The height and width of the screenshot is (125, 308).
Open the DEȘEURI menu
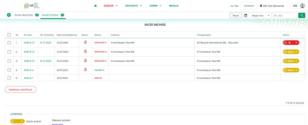tap(110, 6)
